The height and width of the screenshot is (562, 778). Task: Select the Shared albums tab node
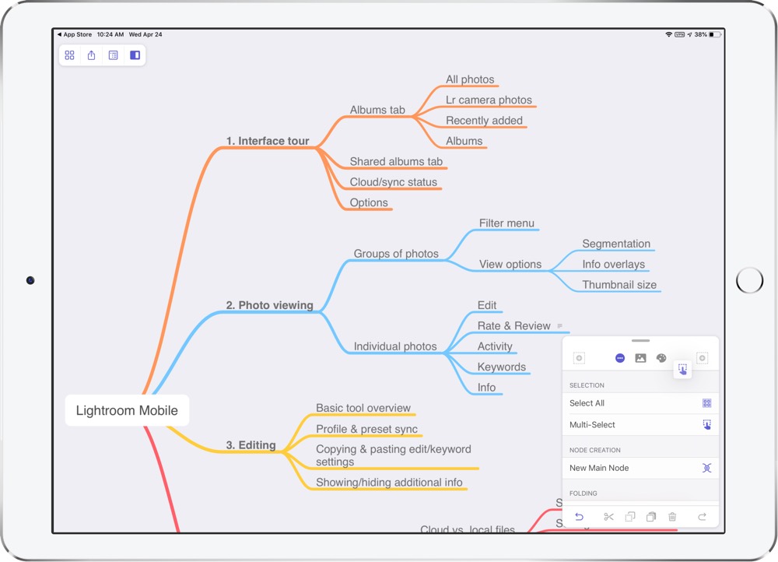(x=396, y=161)
